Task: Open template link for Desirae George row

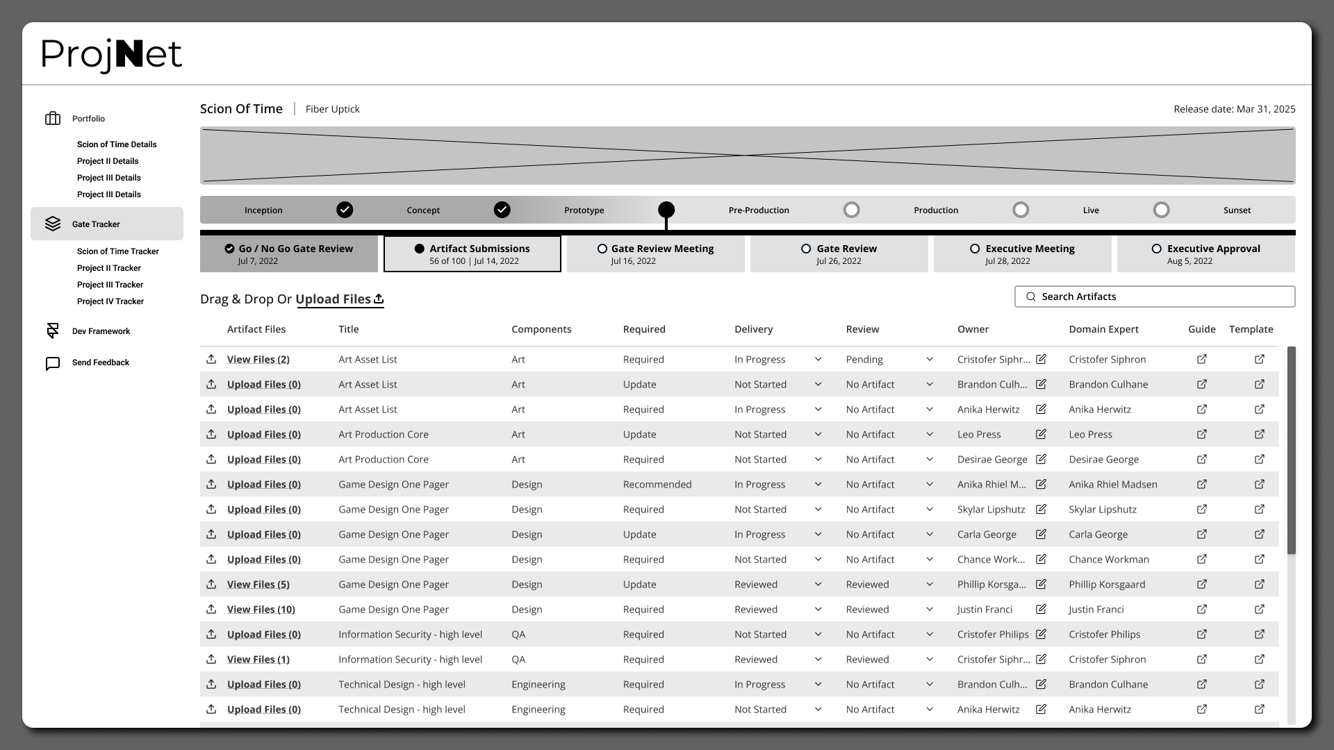Action: pyautogui.click(x=1259, y=459)
